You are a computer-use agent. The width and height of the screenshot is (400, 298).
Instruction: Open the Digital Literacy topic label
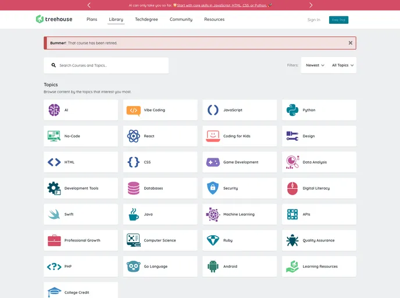pyautogui.click(x=316, y=188)
